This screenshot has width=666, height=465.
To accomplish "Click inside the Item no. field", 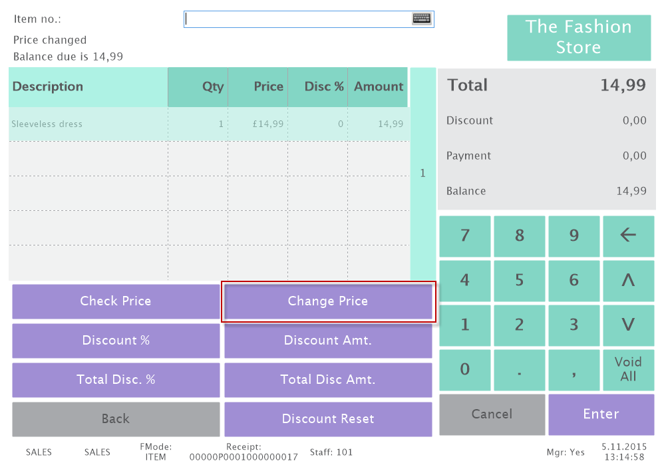I will click(x=296, y=19).
